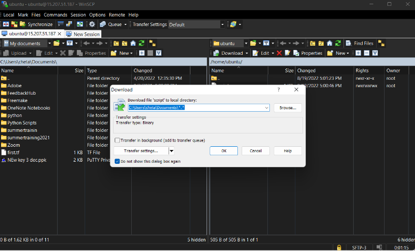Click the Rights column header
This screenshot has width=415, height=251.
coord(369,71)
